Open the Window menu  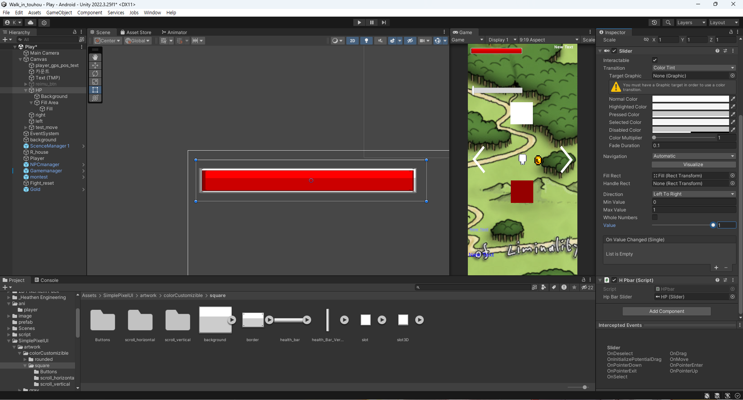coord(152,13)
